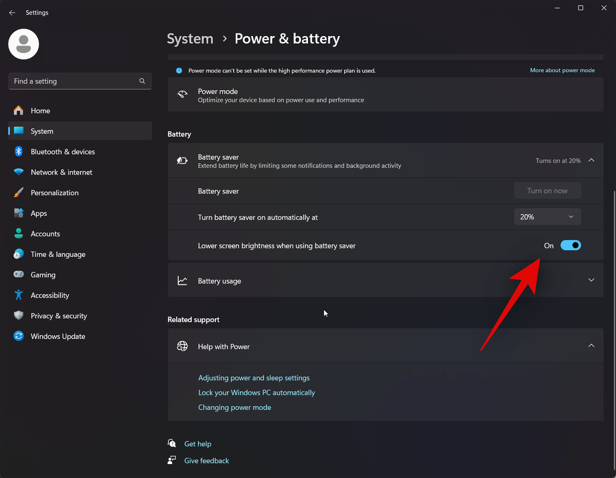Open Privacy & security settings

[80, 316]
